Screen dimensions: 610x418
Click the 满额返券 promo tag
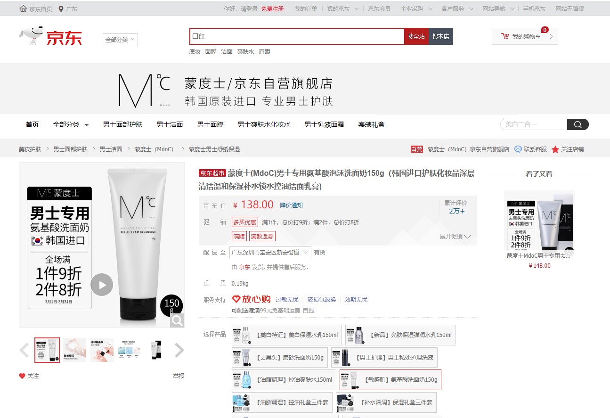click(262, 237)
